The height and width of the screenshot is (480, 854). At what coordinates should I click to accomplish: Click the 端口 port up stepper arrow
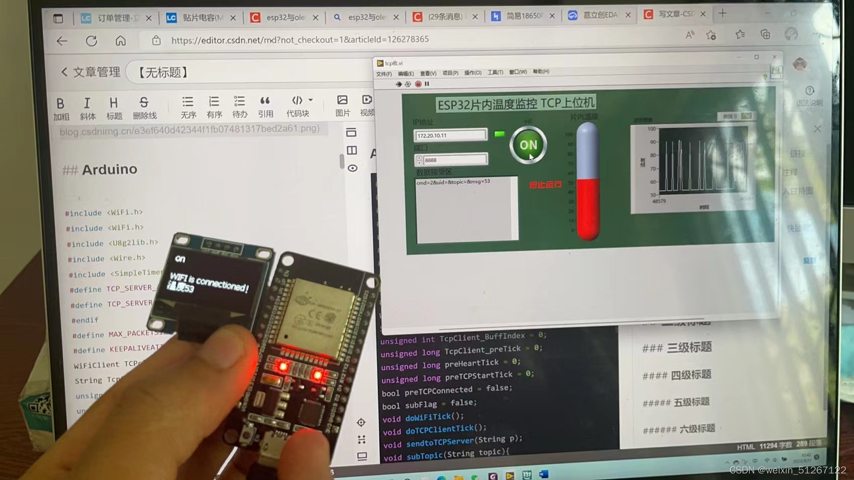[419, 157]
